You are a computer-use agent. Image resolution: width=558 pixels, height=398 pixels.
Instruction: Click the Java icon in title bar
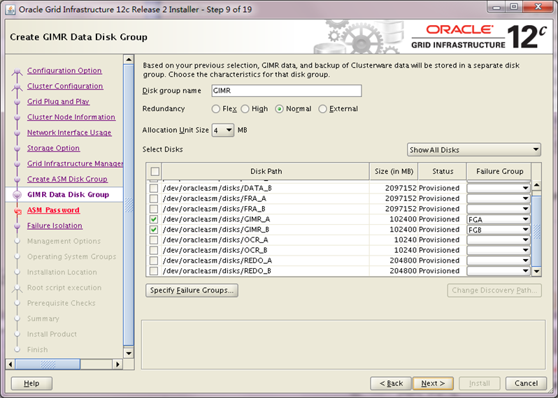pyautogui.click(x=9, y=9)
